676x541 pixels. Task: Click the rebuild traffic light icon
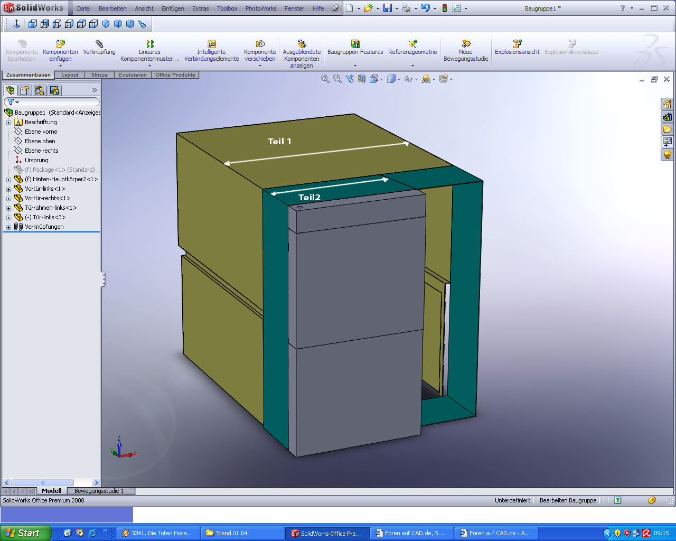click(x=445, y=8)
